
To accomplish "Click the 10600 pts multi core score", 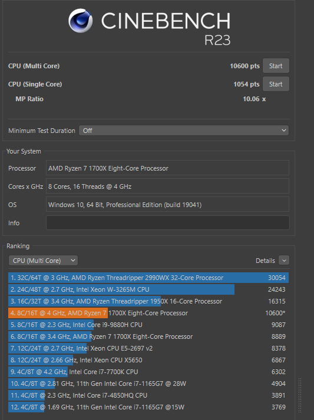I will (244, 66).
